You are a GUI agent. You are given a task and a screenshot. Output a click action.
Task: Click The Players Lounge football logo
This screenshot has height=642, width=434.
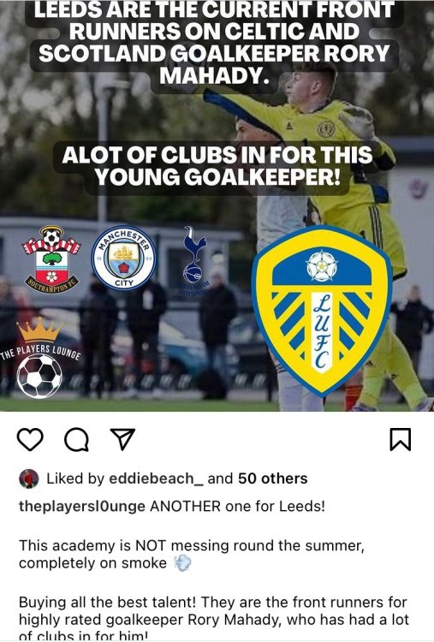[x=39, y=377]
